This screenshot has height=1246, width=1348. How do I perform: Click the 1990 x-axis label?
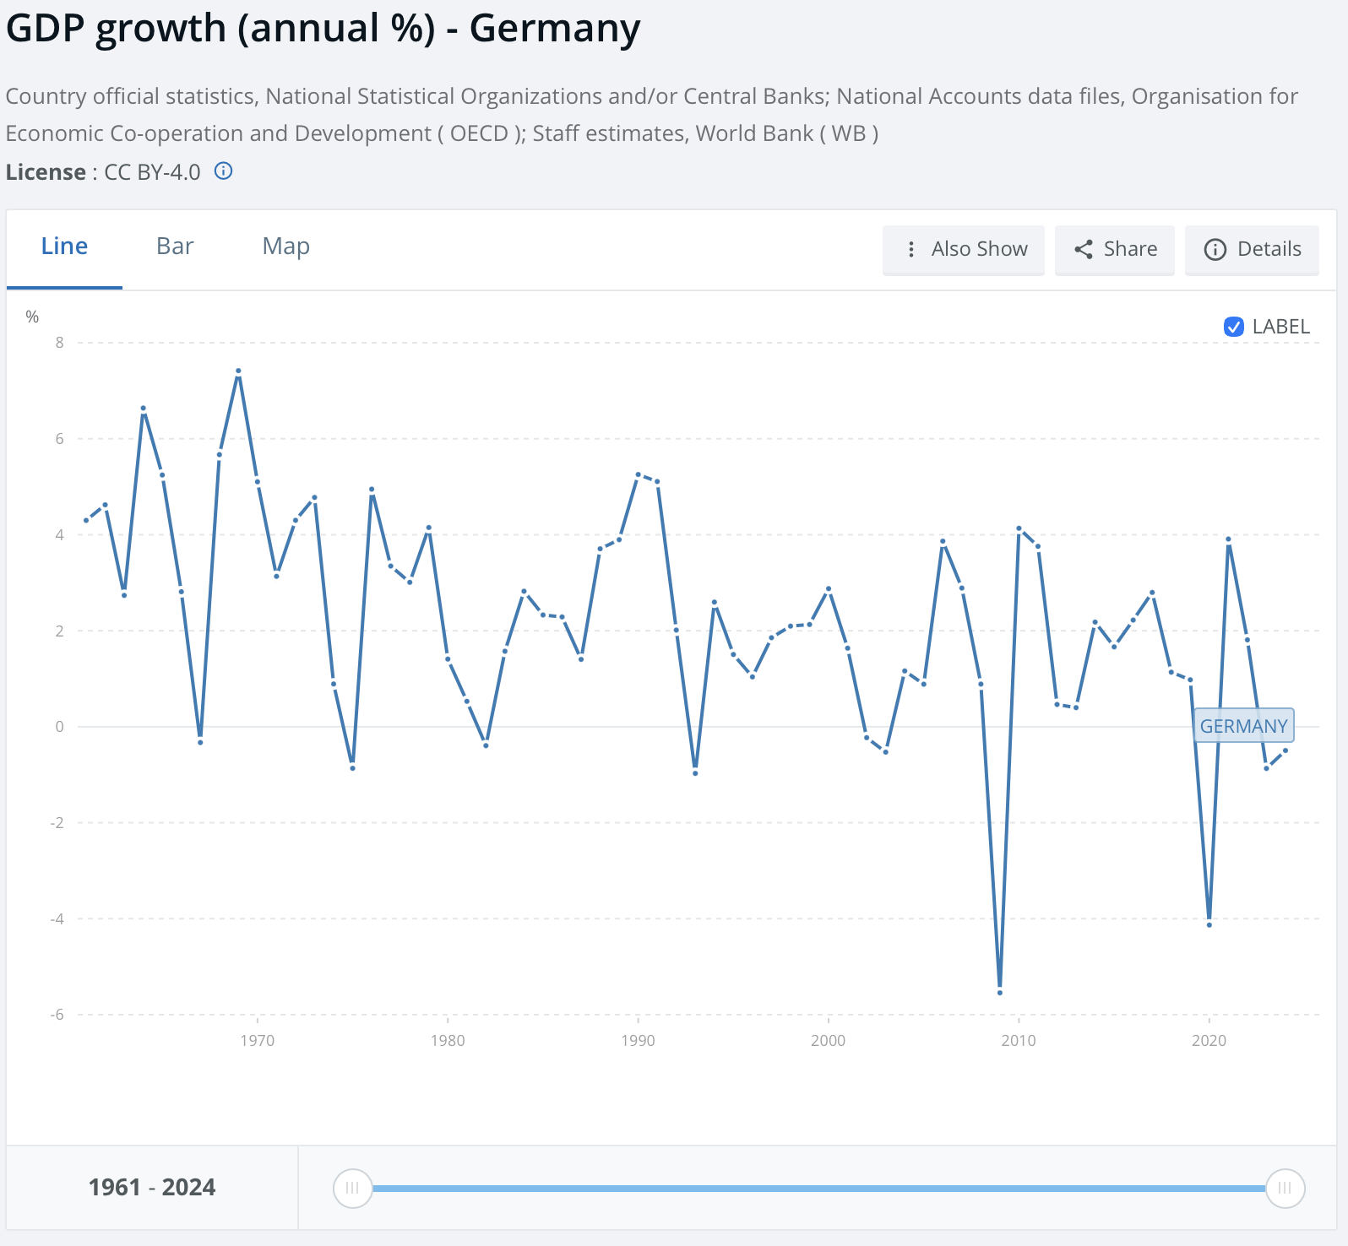coord(638,1041)
